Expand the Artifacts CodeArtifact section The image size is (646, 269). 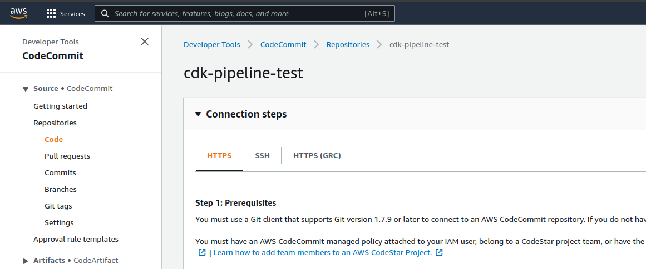pyautogui.click(x=26, y=261)
